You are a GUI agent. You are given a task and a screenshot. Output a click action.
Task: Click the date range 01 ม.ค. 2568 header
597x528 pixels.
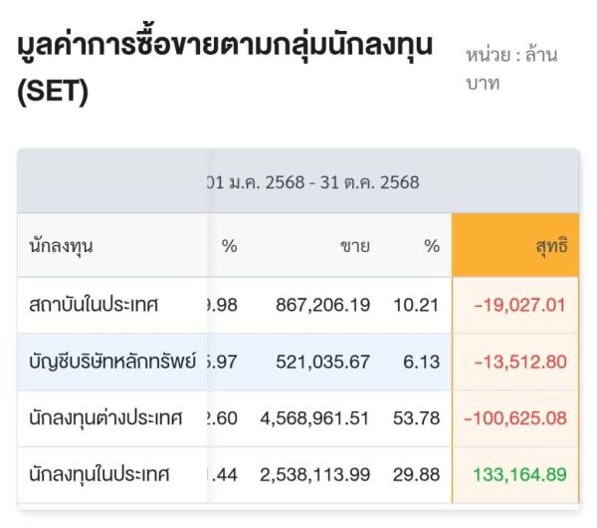click(x=311, y=182)
